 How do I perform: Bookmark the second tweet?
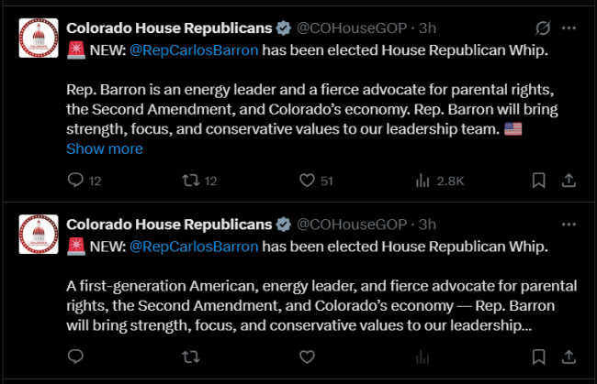coord(540,356)
